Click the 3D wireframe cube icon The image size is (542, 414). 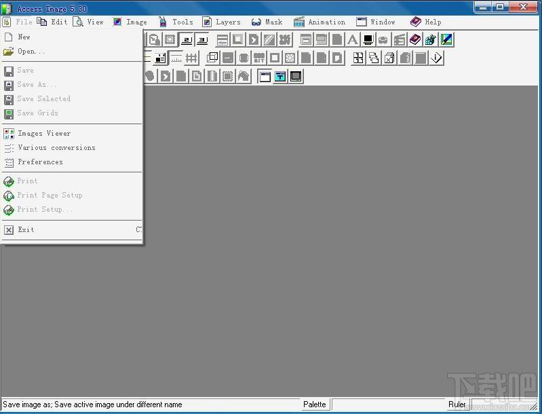coord(212,58)
